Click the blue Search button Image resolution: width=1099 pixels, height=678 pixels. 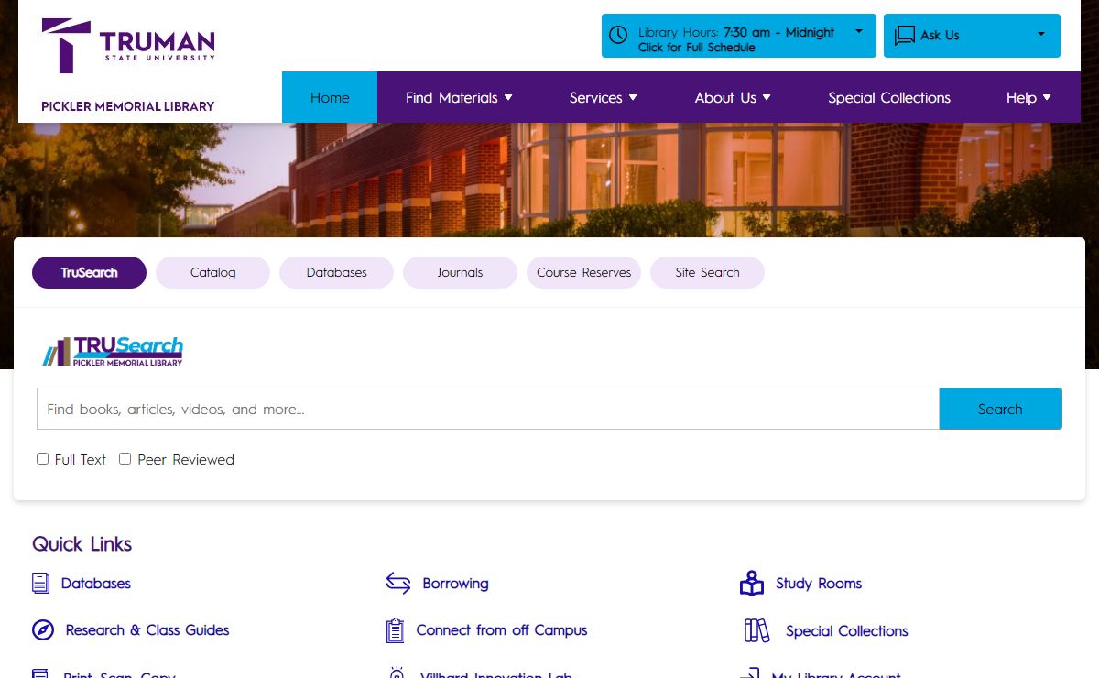(1000, 409)
